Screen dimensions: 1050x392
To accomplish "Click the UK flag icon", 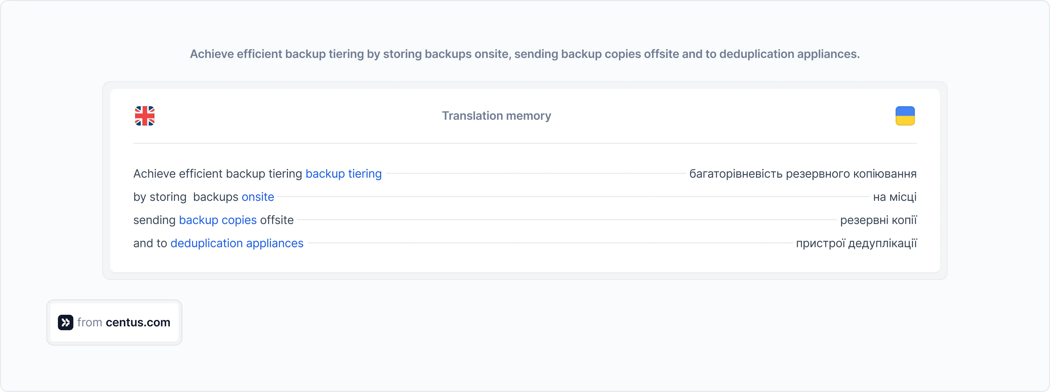I will point(144,116).
